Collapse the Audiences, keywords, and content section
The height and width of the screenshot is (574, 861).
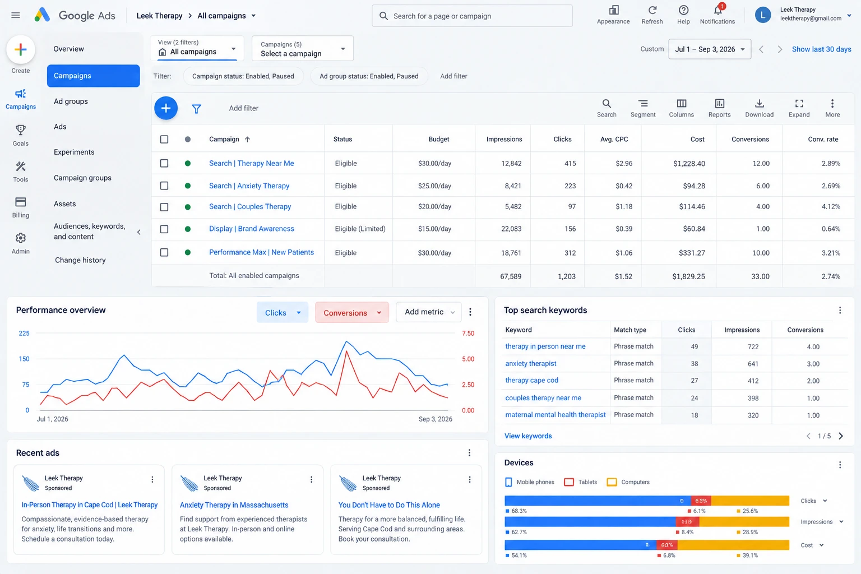138,232
